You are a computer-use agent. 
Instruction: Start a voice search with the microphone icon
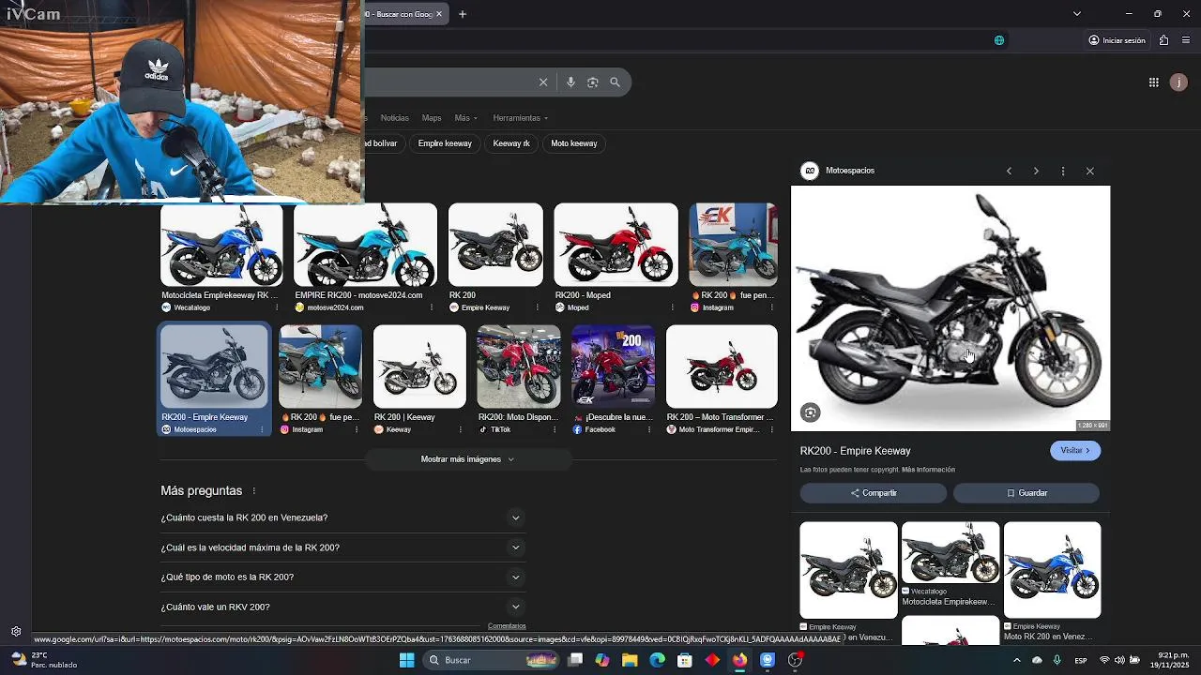click(570, 82)
